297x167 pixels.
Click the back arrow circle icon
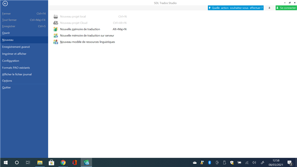(x=5, y=3)
